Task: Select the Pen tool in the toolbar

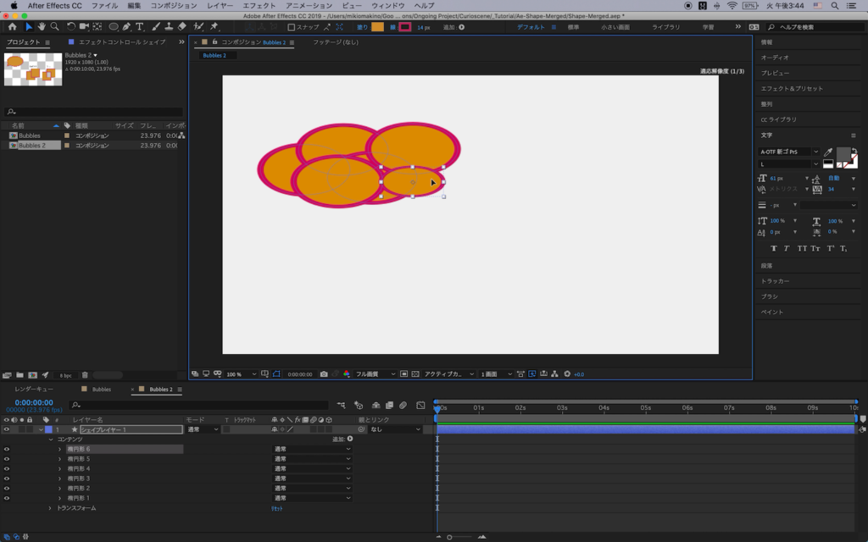Action: click(x=126, y=27)
